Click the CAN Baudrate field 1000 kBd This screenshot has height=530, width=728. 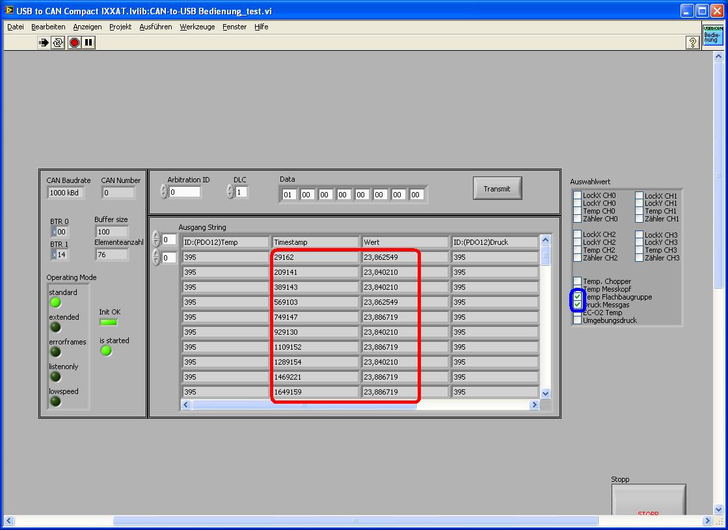coord(66,193)
